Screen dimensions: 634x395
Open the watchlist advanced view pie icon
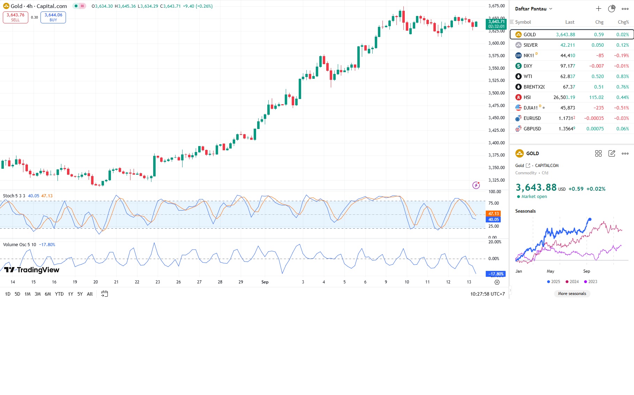(612, 9)
